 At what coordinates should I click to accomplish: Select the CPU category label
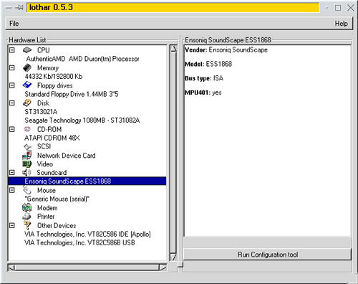pyautogui.click(x=44, y=50)
